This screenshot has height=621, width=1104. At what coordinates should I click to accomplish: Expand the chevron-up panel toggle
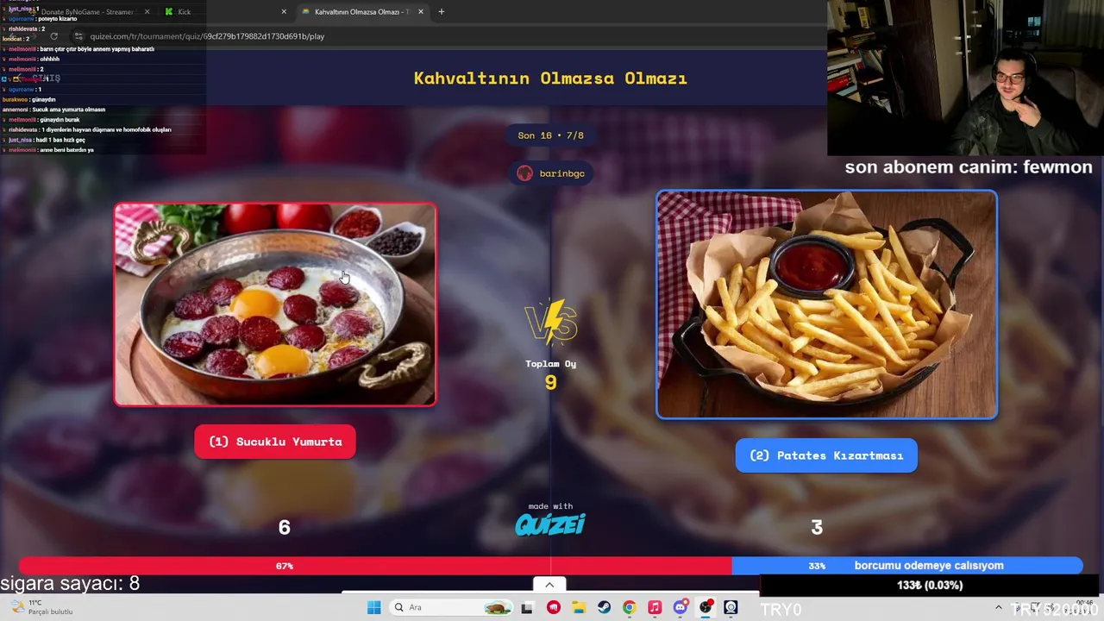tap(549, 585)
